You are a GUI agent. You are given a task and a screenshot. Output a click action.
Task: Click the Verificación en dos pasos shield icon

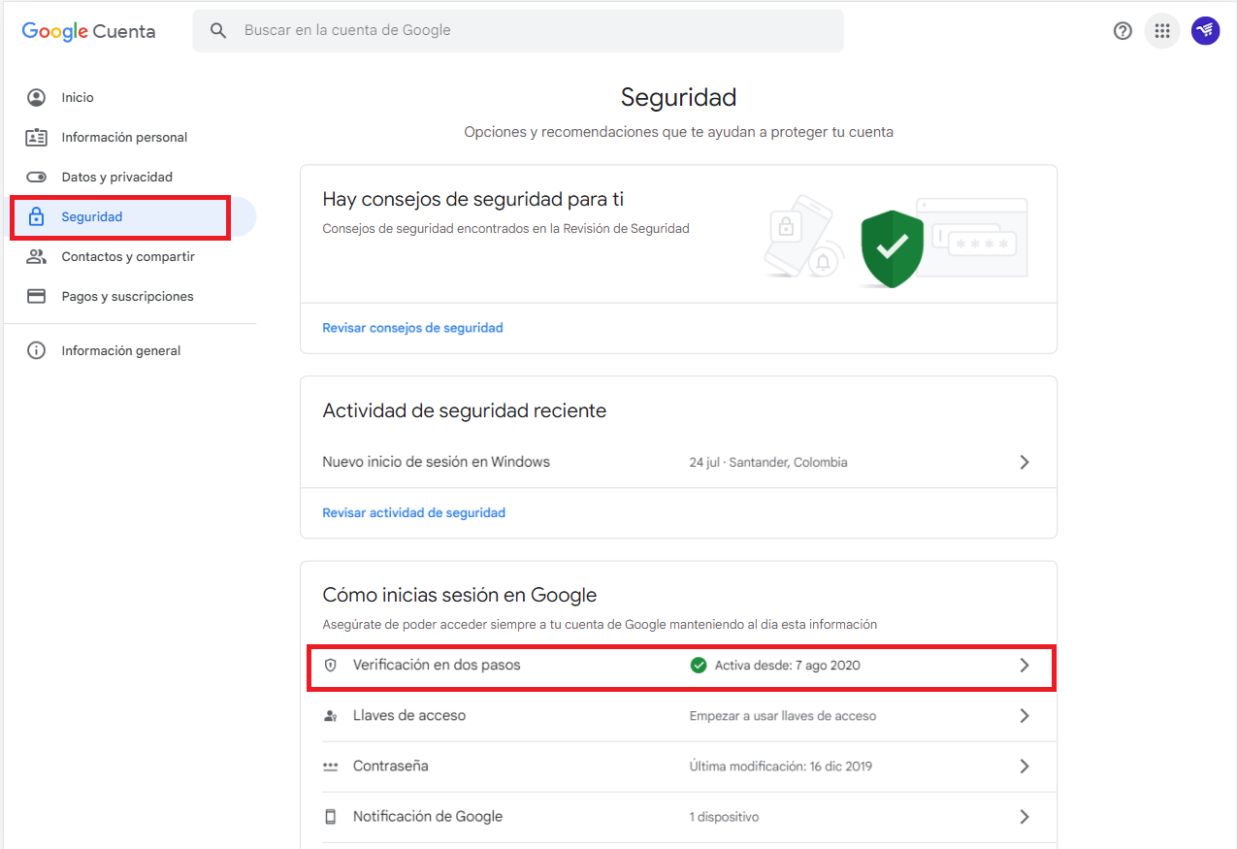click(x=331, y=666)
